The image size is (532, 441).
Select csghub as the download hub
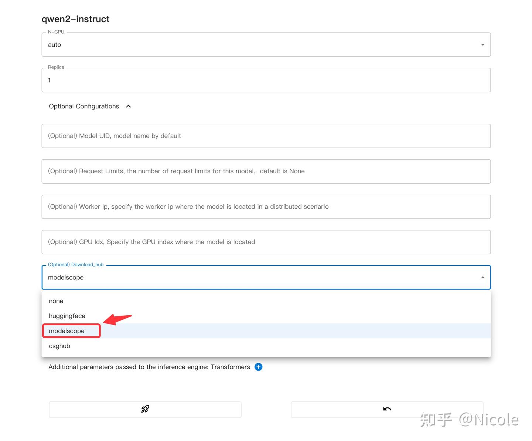[59, 346]
